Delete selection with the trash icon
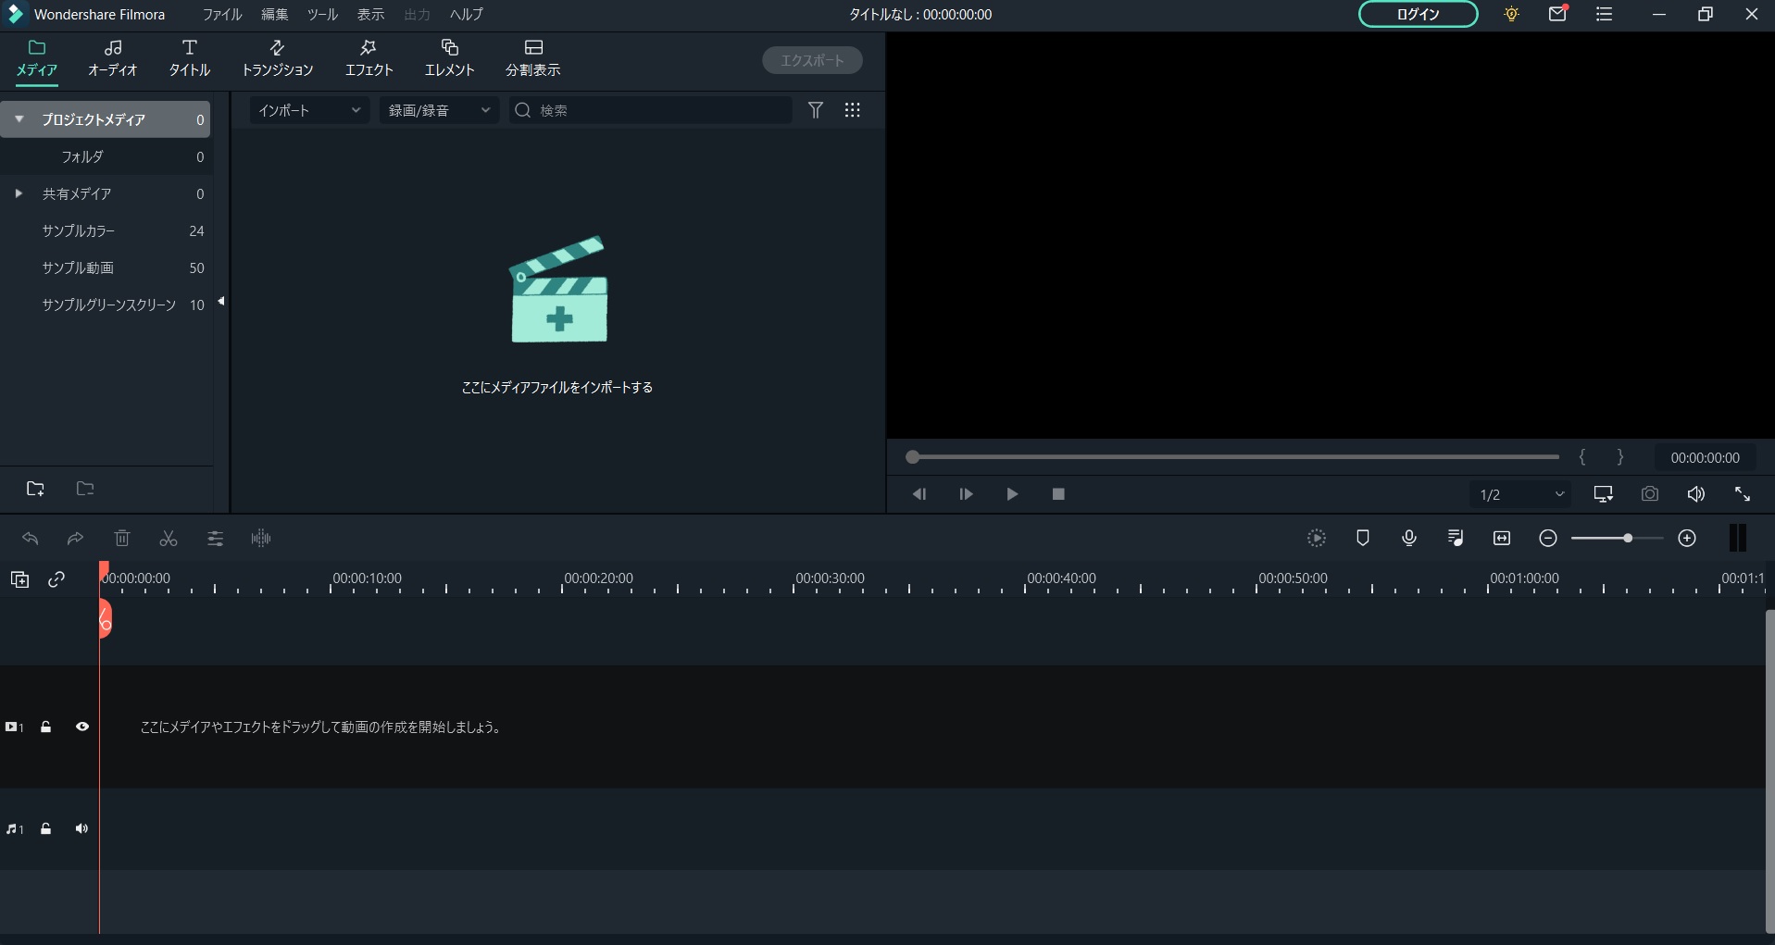 click(x=121, y=538)
